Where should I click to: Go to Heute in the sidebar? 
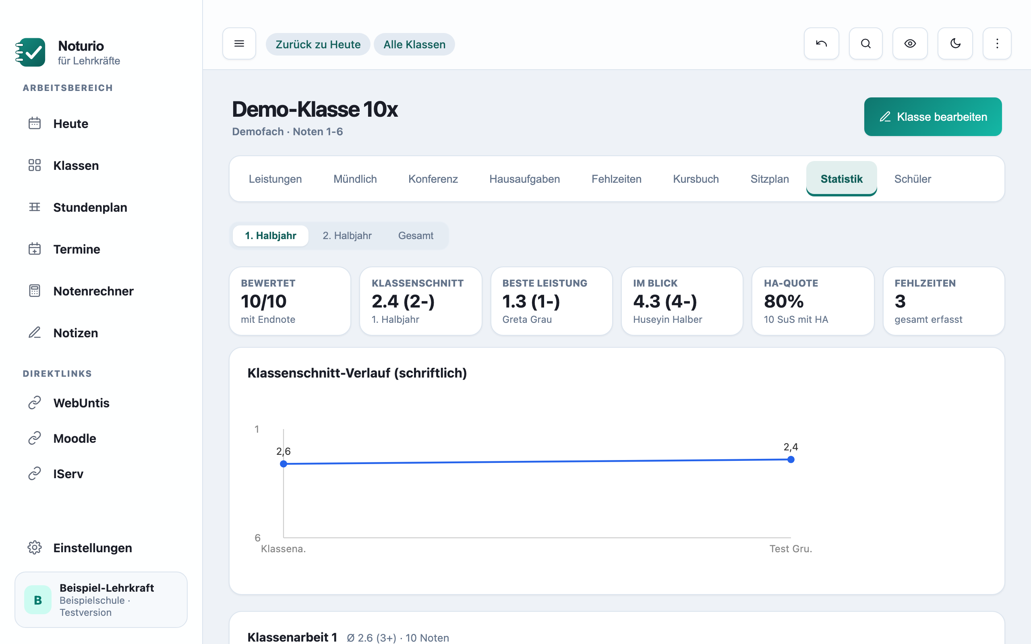pos(101,124)
